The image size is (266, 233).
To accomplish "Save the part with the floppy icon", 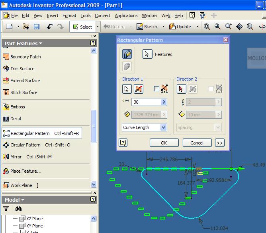I will click(x=37, y=27).
